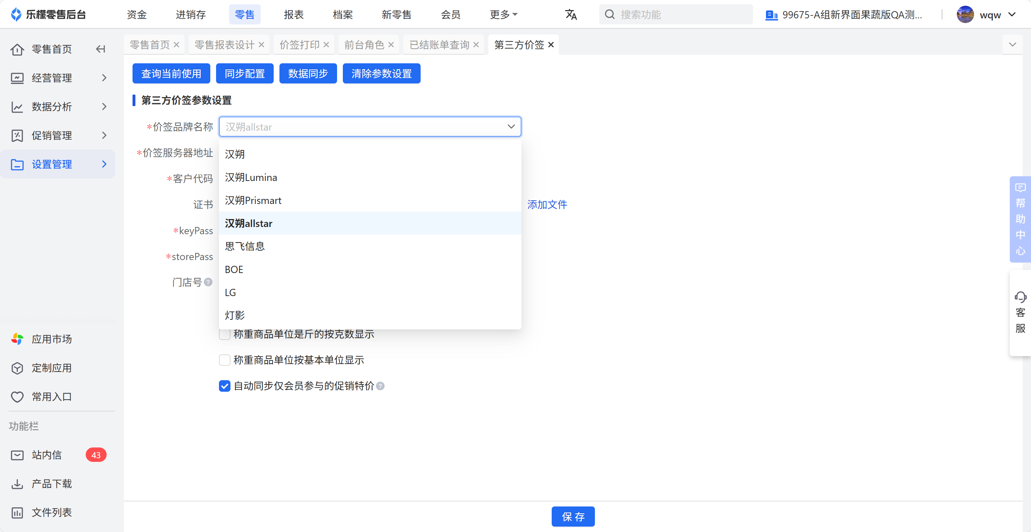Click the store organization icon
This screenshot has height=532, width=1031.
click(771, 15)
